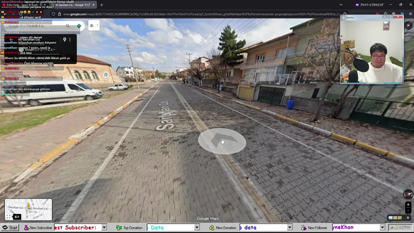Open directions with the blue diamond icon
Image resolution: width=414 pixels, height=233 pixels.
point(79,26)
